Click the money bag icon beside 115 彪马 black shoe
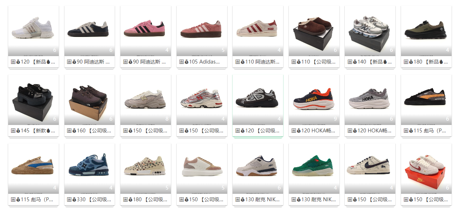 pyautogui.click(x=411, y=131)
